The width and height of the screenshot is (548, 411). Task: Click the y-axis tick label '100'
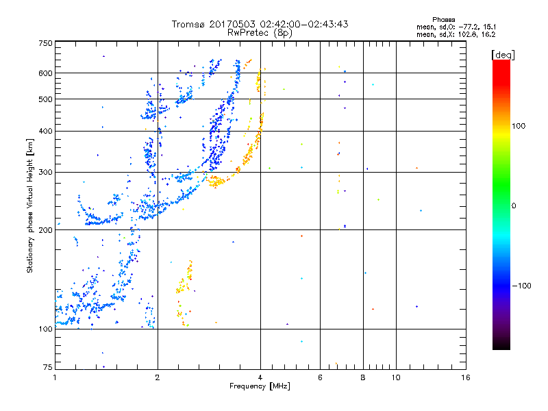click(x=45, y=329)
